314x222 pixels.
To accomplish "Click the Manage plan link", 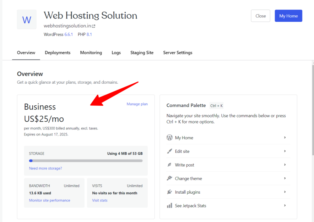I will click(137, 104).
